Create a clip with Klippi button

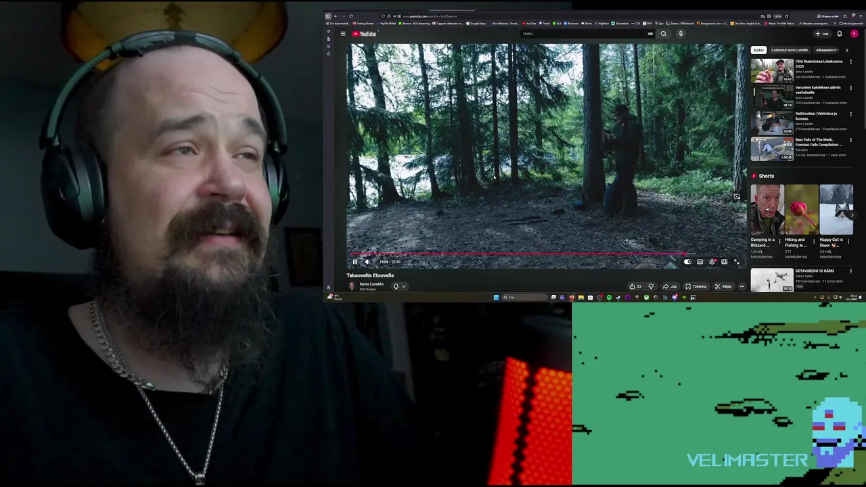click(723, 286)
